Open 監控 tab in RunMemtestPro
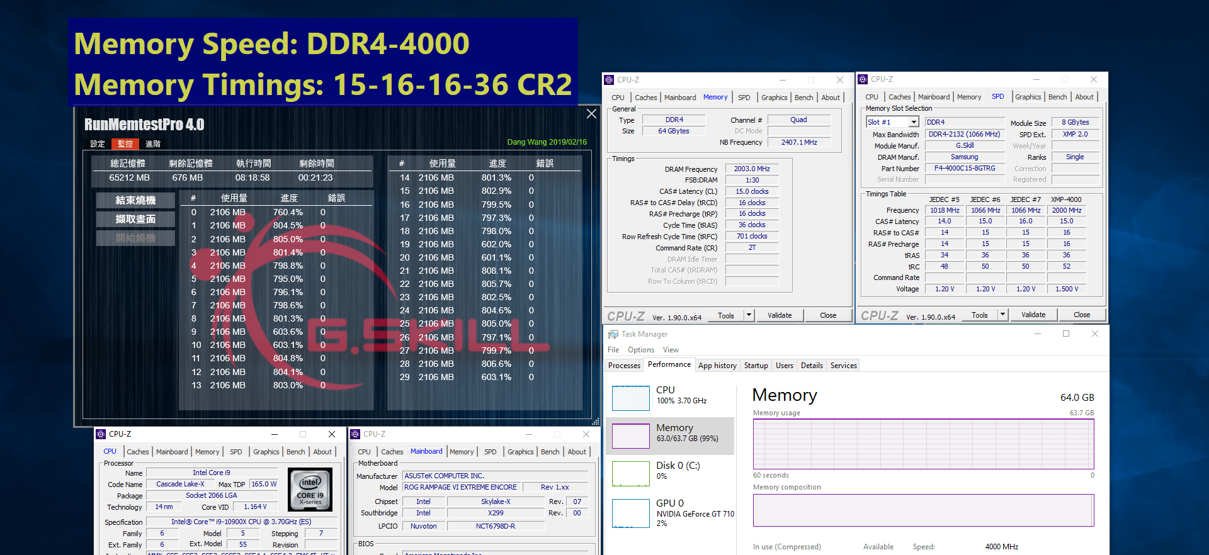The width and height of the screenshot is (1209, 555). click(125, 144)
